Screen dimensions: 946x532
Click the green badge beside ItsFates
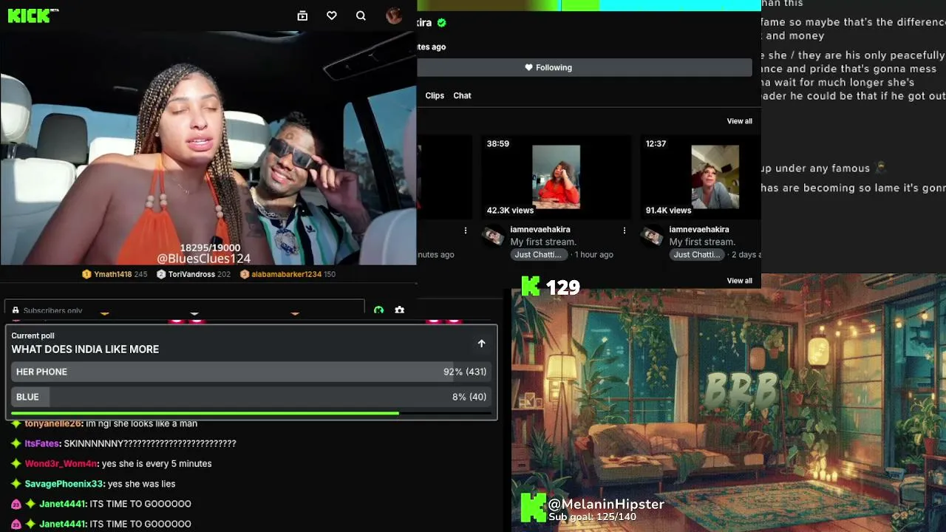point(16,443)
